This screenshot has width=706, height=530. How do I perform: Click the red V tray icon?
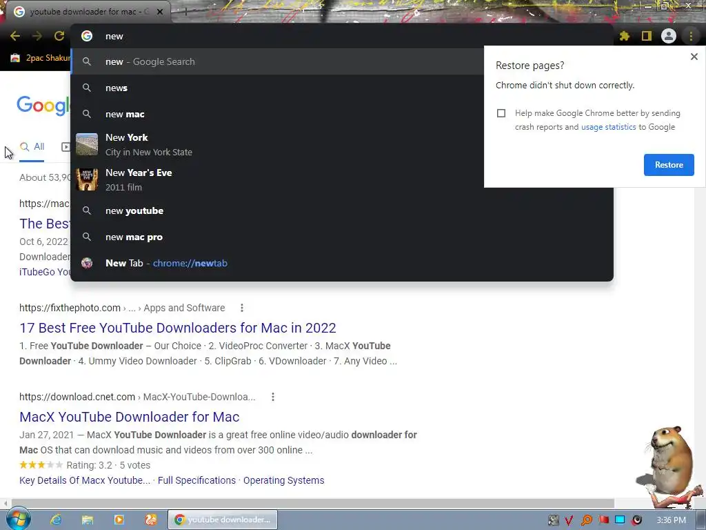[x=569, y=520]
